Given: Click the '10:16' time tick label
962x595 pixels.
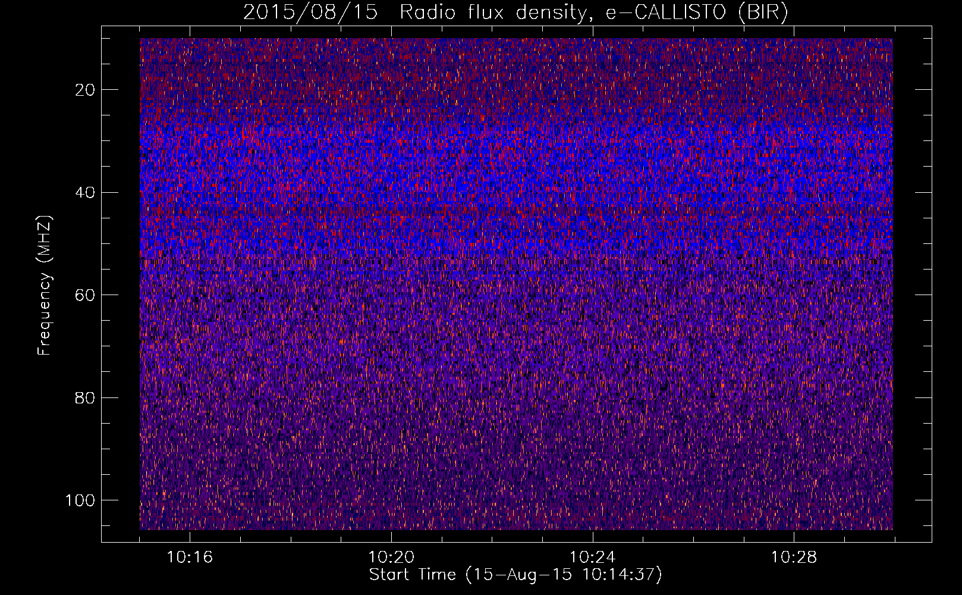Looking at the screenshot, I should point(190,558).
